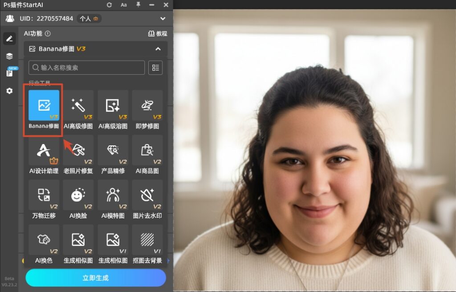
Task: Open the AI高级修图 magic wand tool
Action: 78,106
